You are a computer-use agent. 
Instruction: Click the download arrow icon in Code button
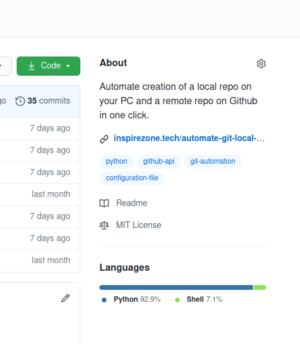click(32, 66)
